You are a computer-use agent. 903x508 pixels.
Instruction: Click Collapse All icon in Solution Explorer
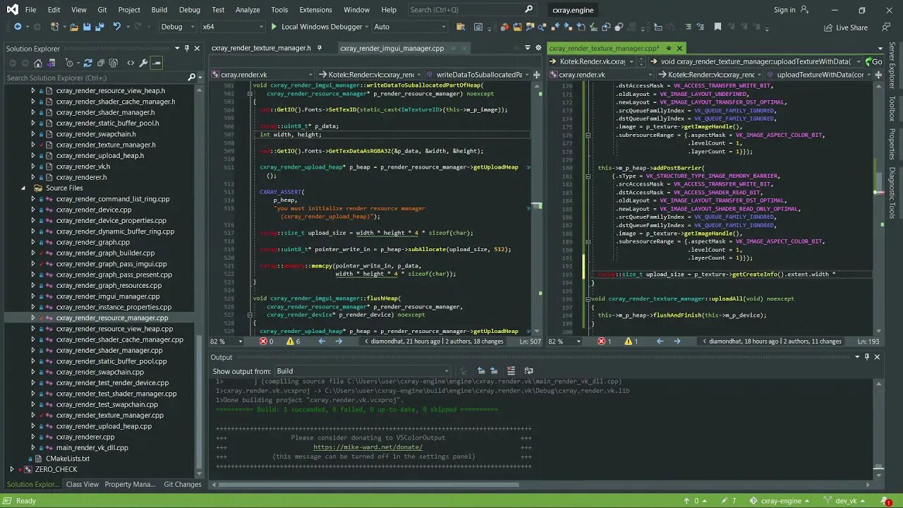[x=101, y=63]
